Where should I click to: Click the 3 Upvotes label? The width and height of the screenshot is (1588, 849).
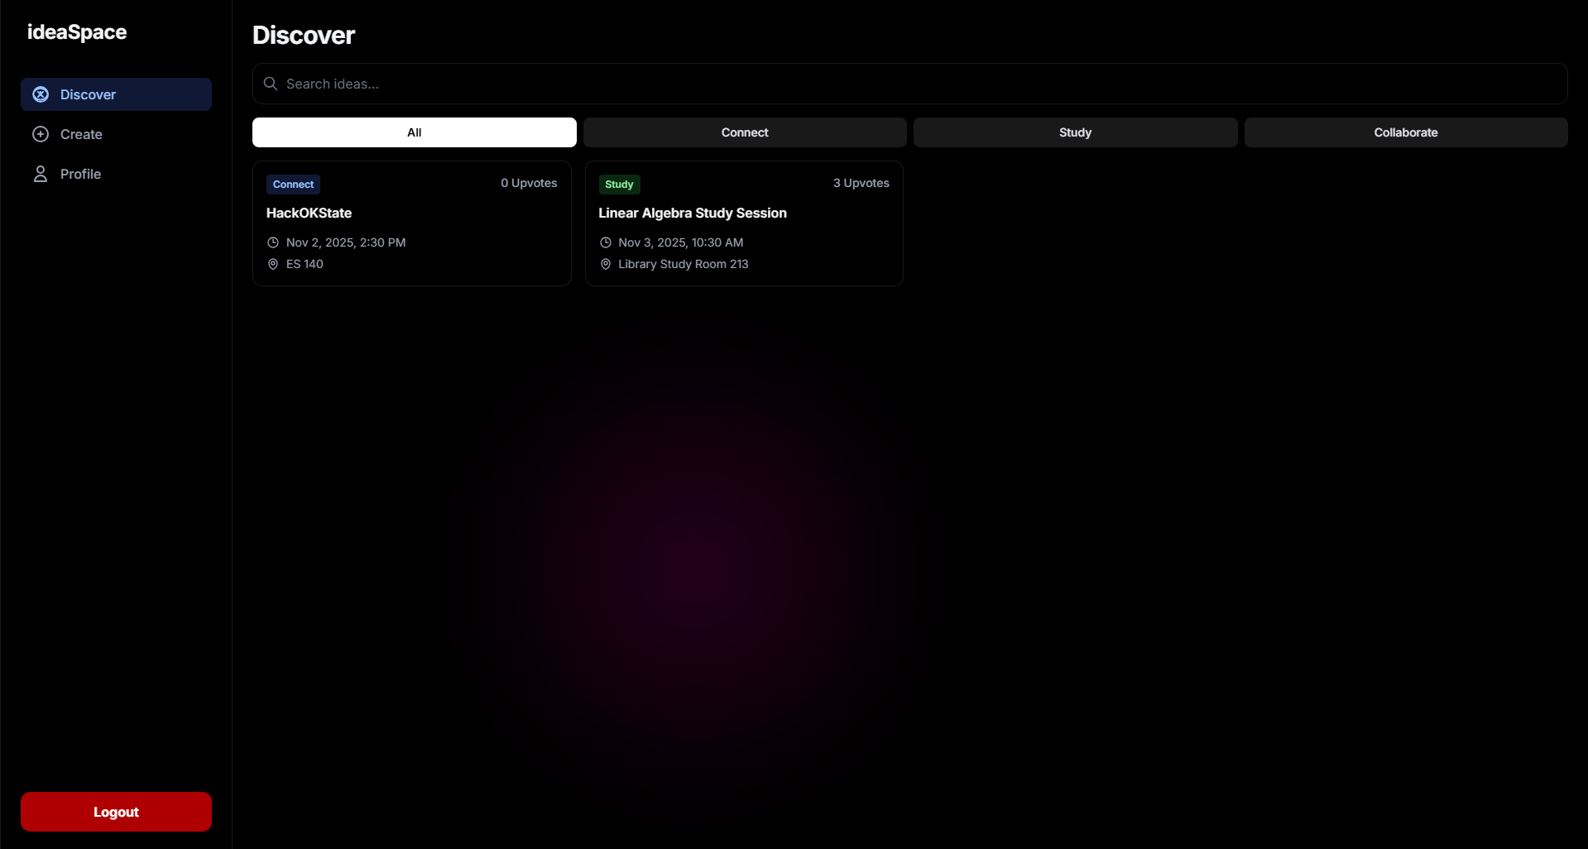[x=861, y=183]
